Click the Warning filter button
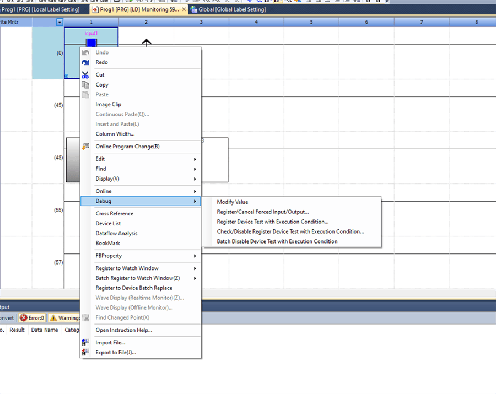This screenshot has height=394, width=496. pos(64,318)
